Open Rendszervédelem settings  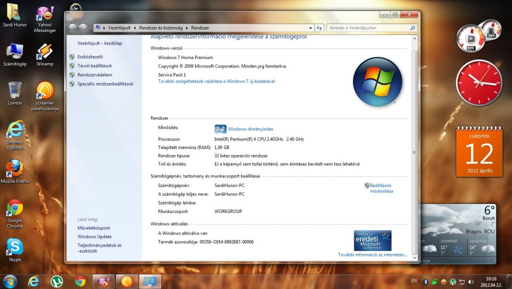[x=94, y=75]
